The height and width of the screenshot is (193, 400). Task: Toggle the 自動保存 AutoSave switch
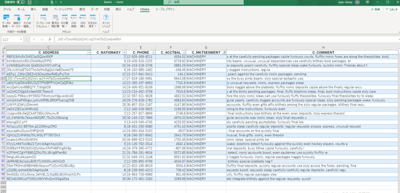click(x=21, y=2)
